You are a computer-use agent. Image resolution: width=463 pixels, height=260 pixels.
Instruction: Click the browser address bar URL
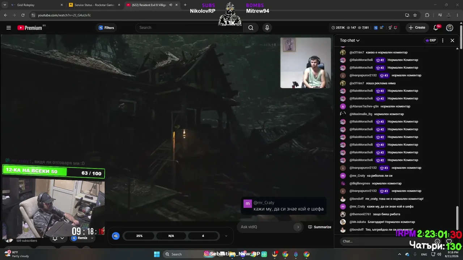point(64,15)
